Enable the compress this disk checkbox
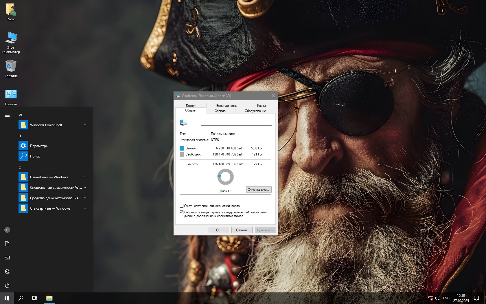 [182, 206]
